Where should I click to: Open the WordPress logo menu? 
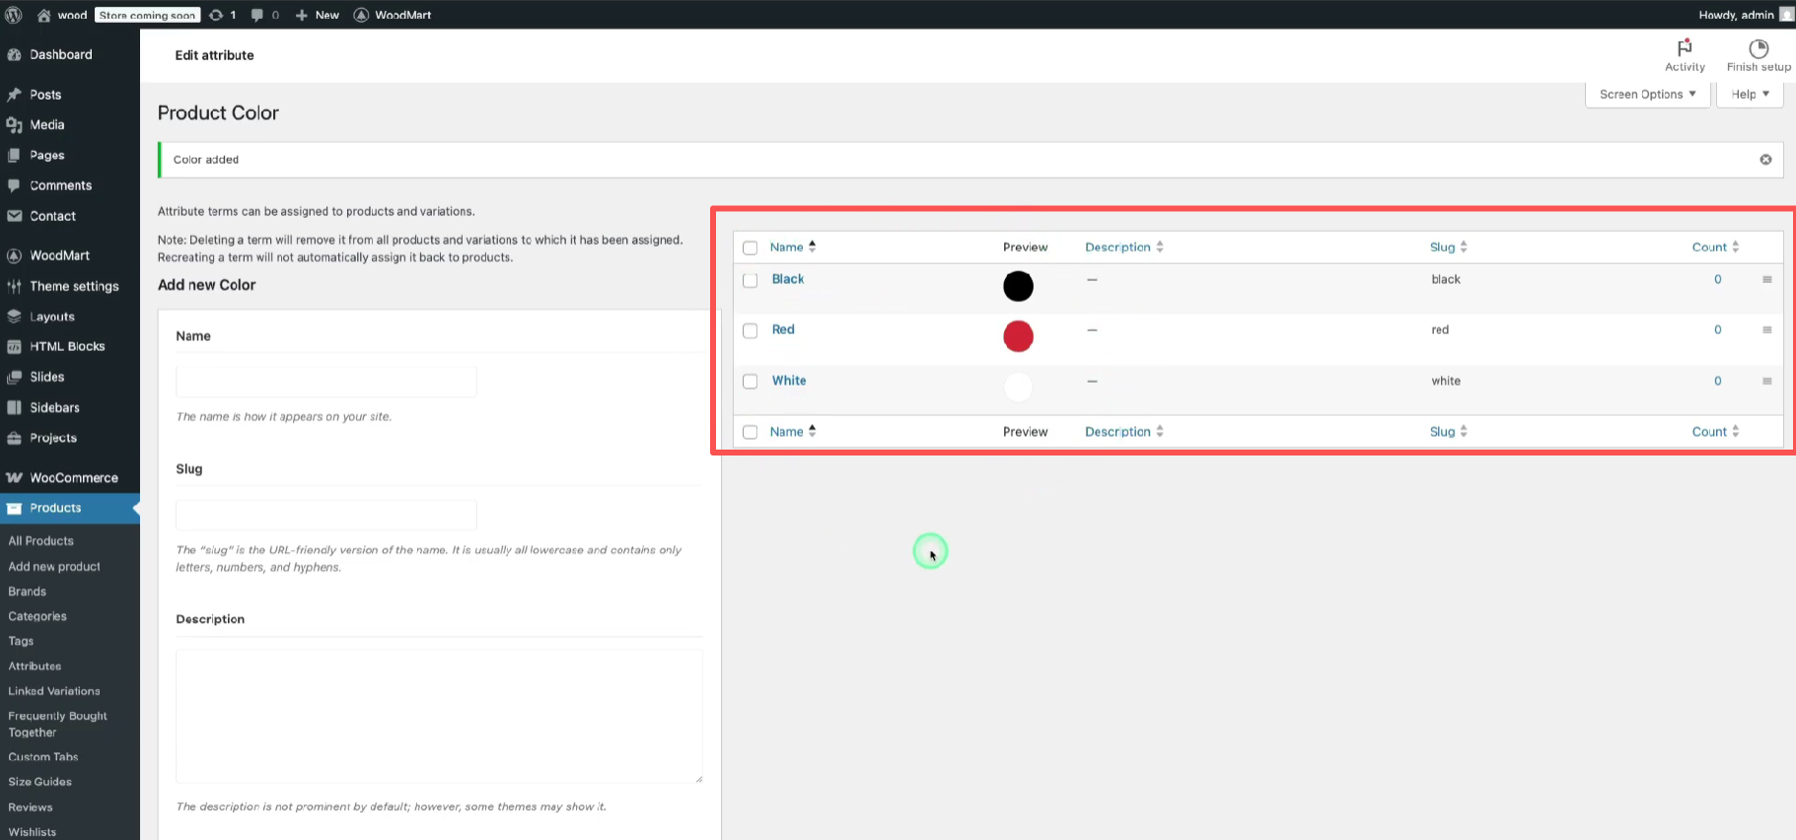click(14, 15)
